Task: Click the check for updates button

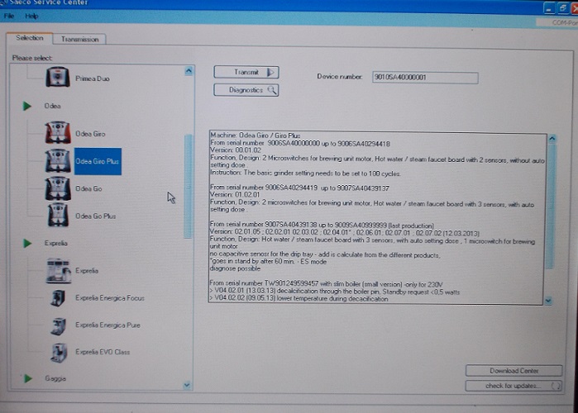Action: (514, 386)
